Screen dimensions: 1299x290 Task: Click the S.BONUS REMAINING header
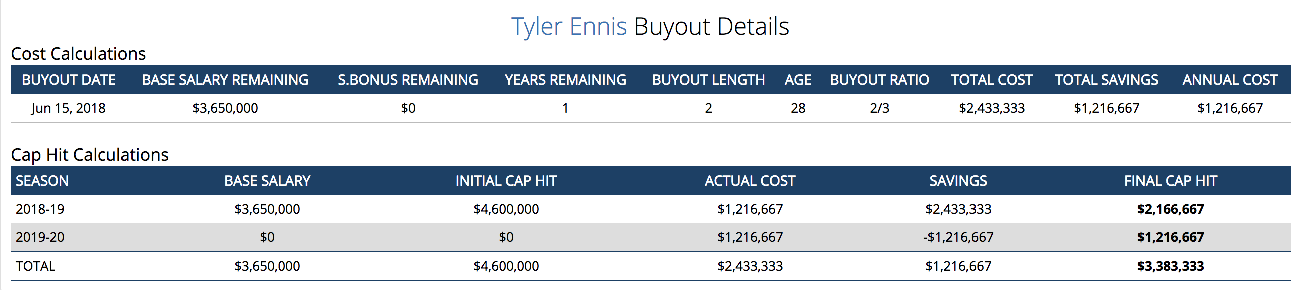(x=408, y=80)
